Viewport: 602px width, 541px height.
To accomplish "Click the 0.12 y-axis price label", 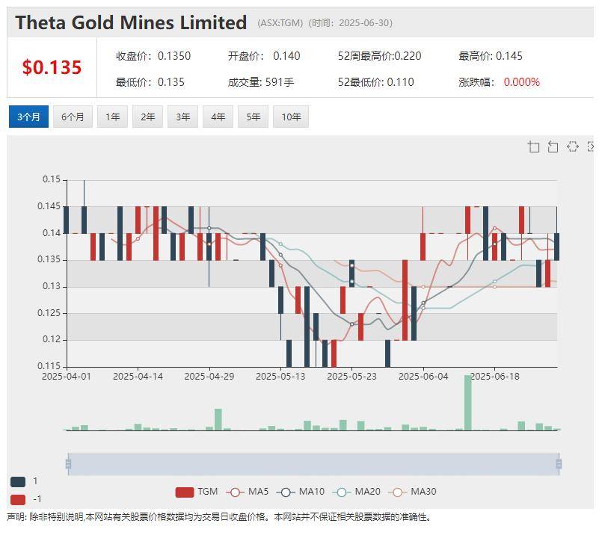I will [52, 339].
